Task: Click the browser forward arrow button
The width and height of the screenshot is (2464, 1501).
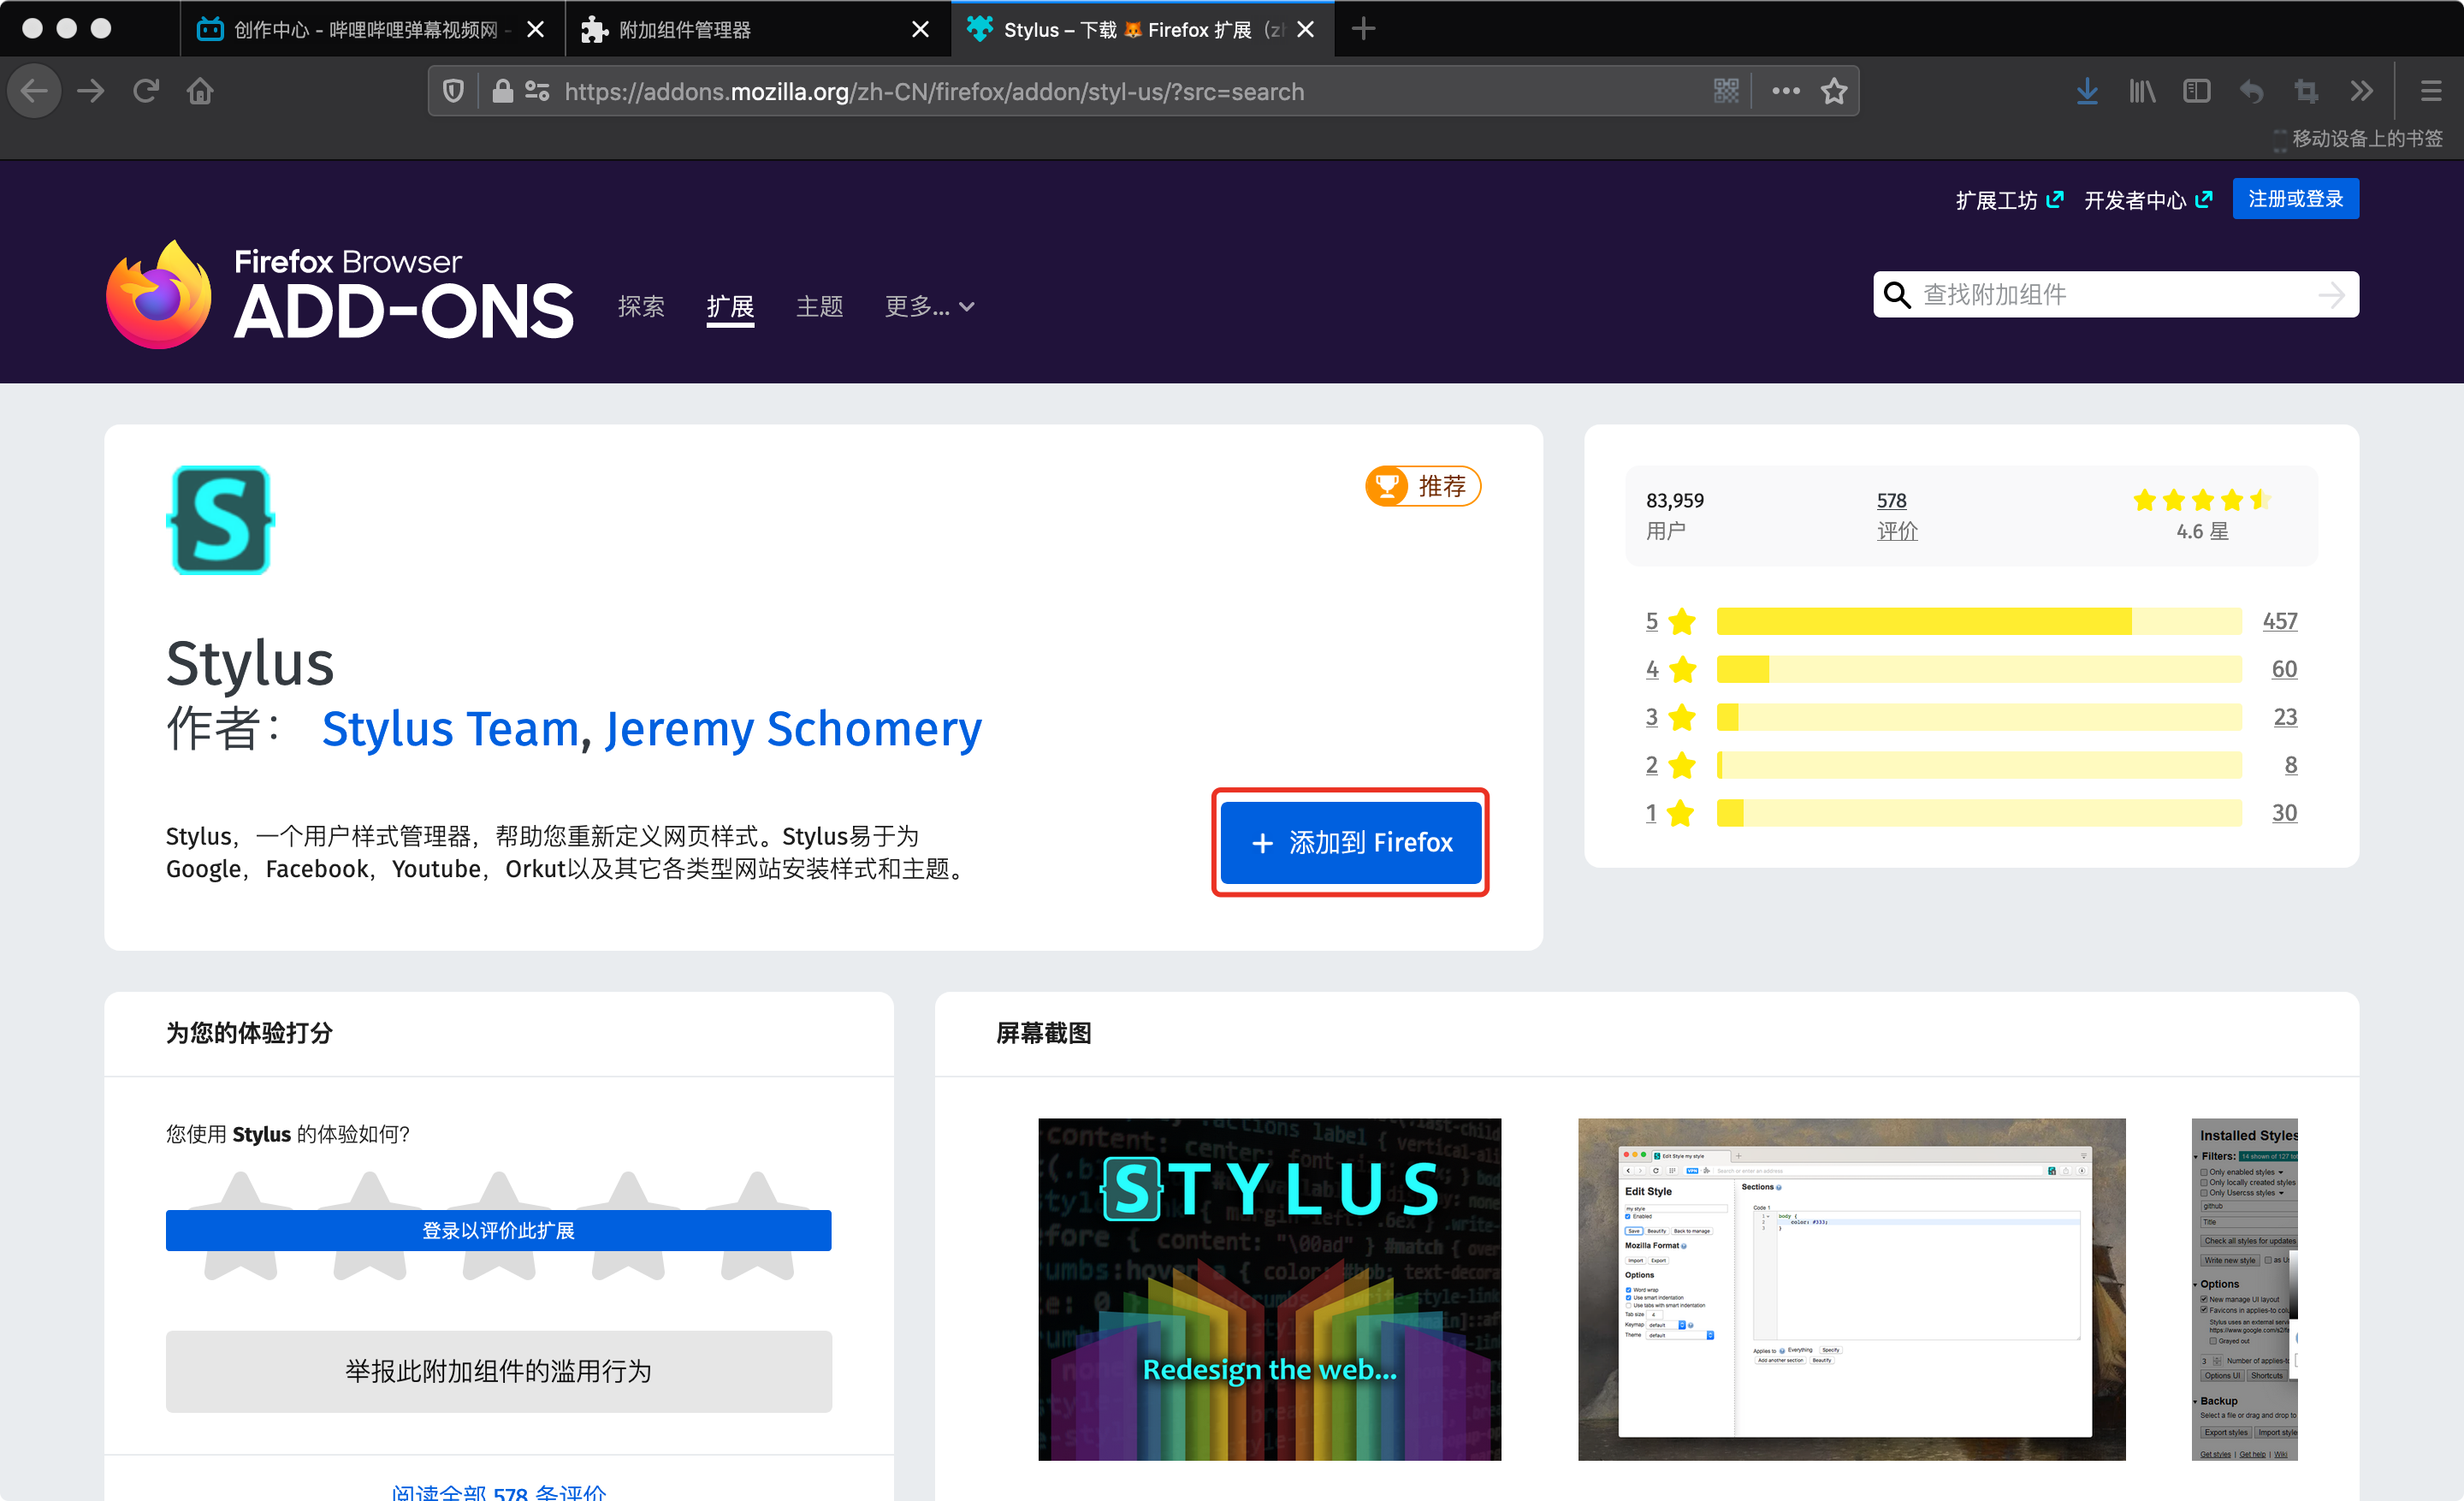Action: click(x=91, y=91)
